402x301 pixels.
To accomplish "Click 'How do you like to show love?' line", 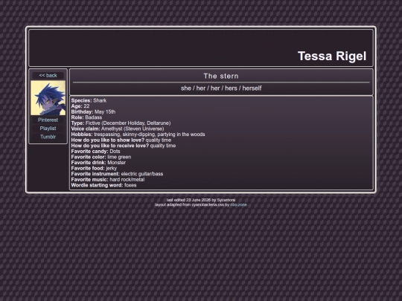I will coord(121,140).
